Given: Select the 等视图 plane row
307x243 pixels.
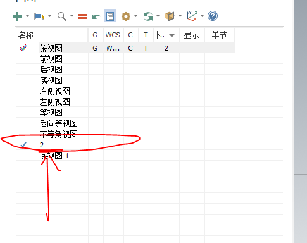Looking at the screenshot, I should click(125, 113).
